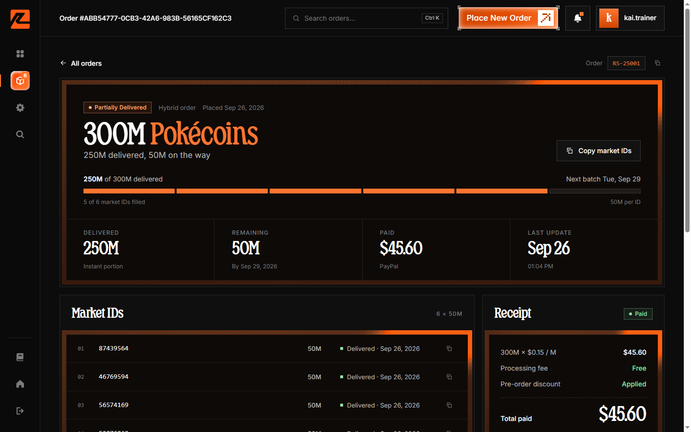
Task: Open the dashboard grid icon
Action: (x=20, y=54)
